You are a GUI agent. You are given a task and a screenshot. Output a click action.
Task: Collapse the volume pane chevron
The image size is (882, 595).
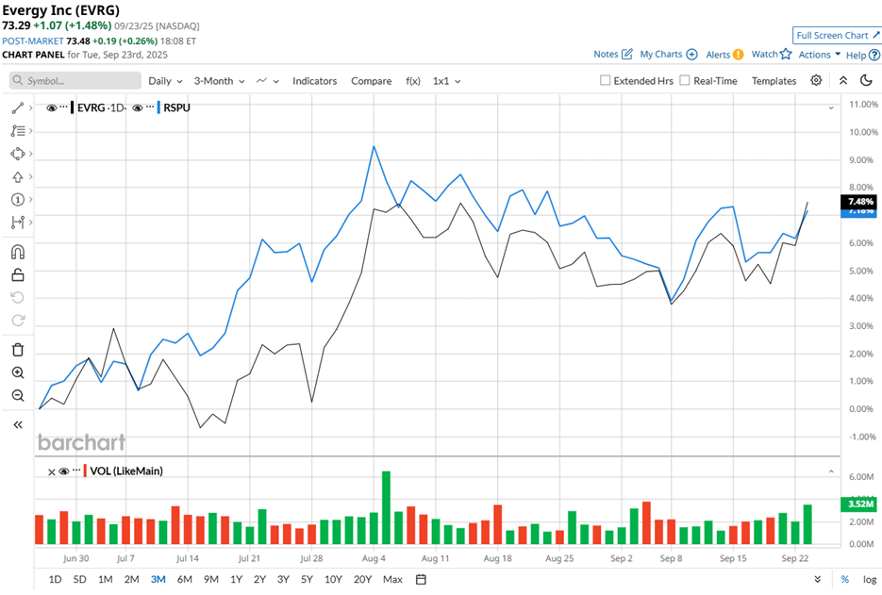point(831,471)
